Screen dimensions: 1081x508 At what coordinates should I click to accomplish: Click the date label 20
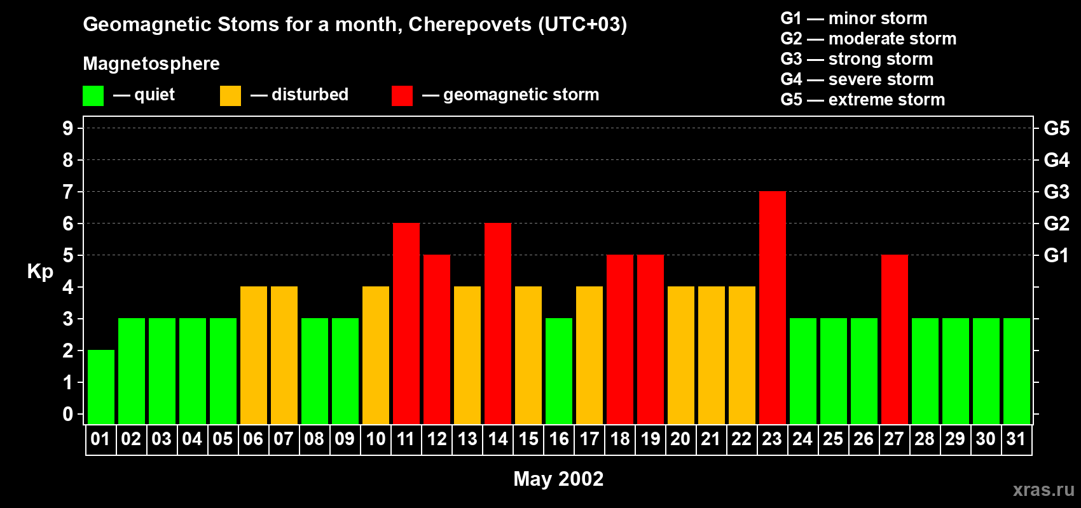[680, 439]
